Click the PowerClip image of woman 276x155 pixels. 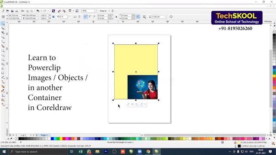[x=143, y=87]
